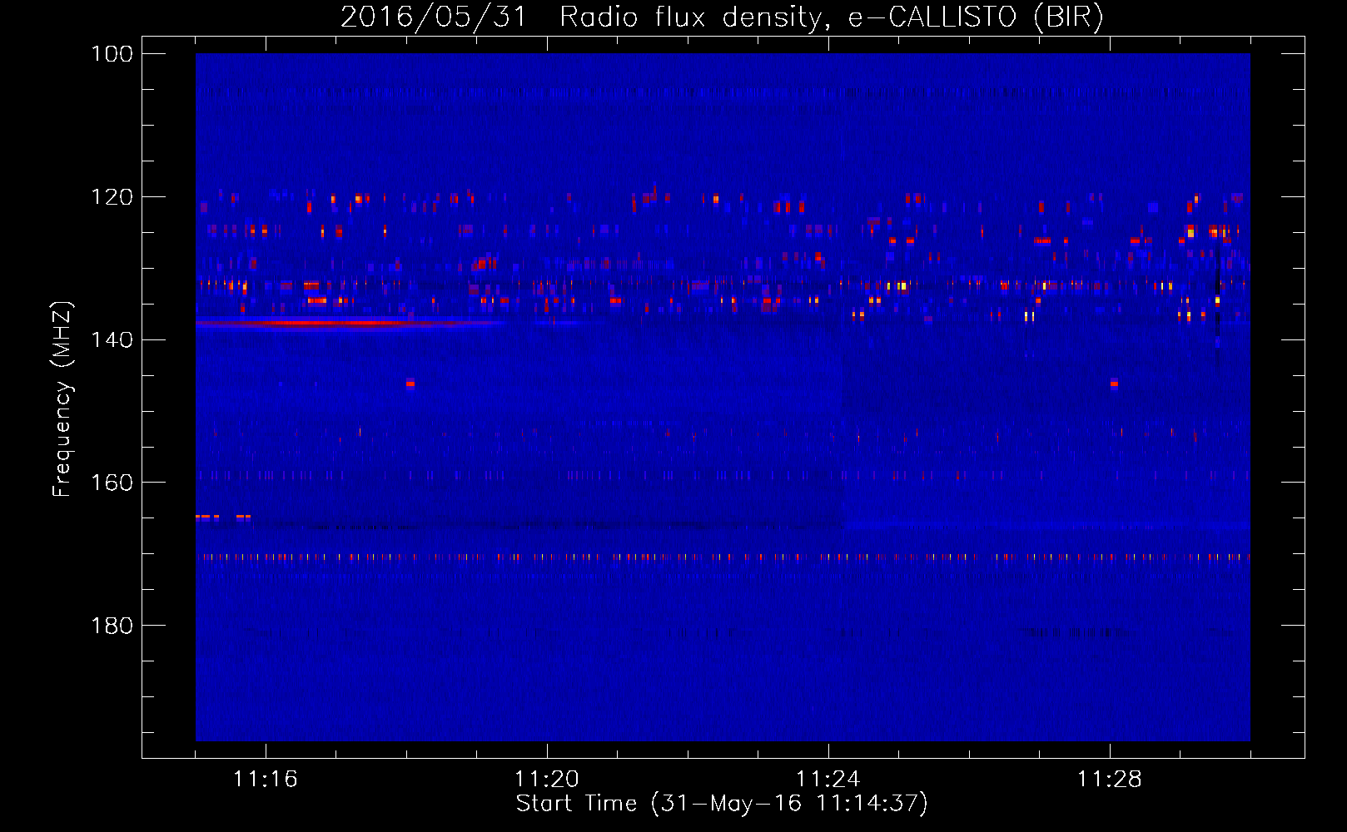1347x832 pixels.
Task: Click the 11:20 time tick label
Action: (547, 780)
